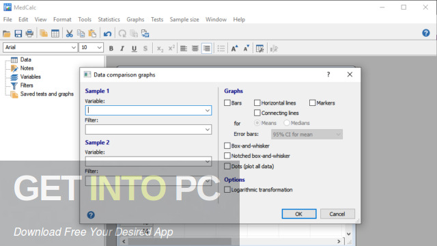437x246 pixels.
Task: Check the Box-and-whisker option
Action: (227, 146)
